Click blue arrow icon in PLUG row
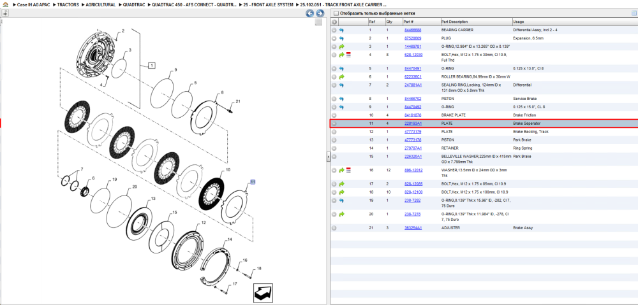Screen dimensions: 638x305 click(341, 38)
